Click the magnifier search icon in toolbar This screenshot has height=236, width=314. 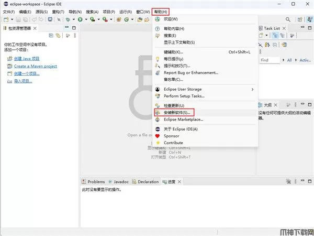point(288,19)
